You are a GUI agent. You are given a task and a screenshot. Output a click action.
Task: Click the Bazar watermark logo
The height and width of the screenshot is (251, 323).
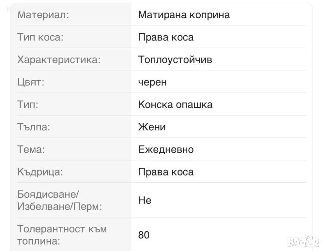[x=303, y=241]
